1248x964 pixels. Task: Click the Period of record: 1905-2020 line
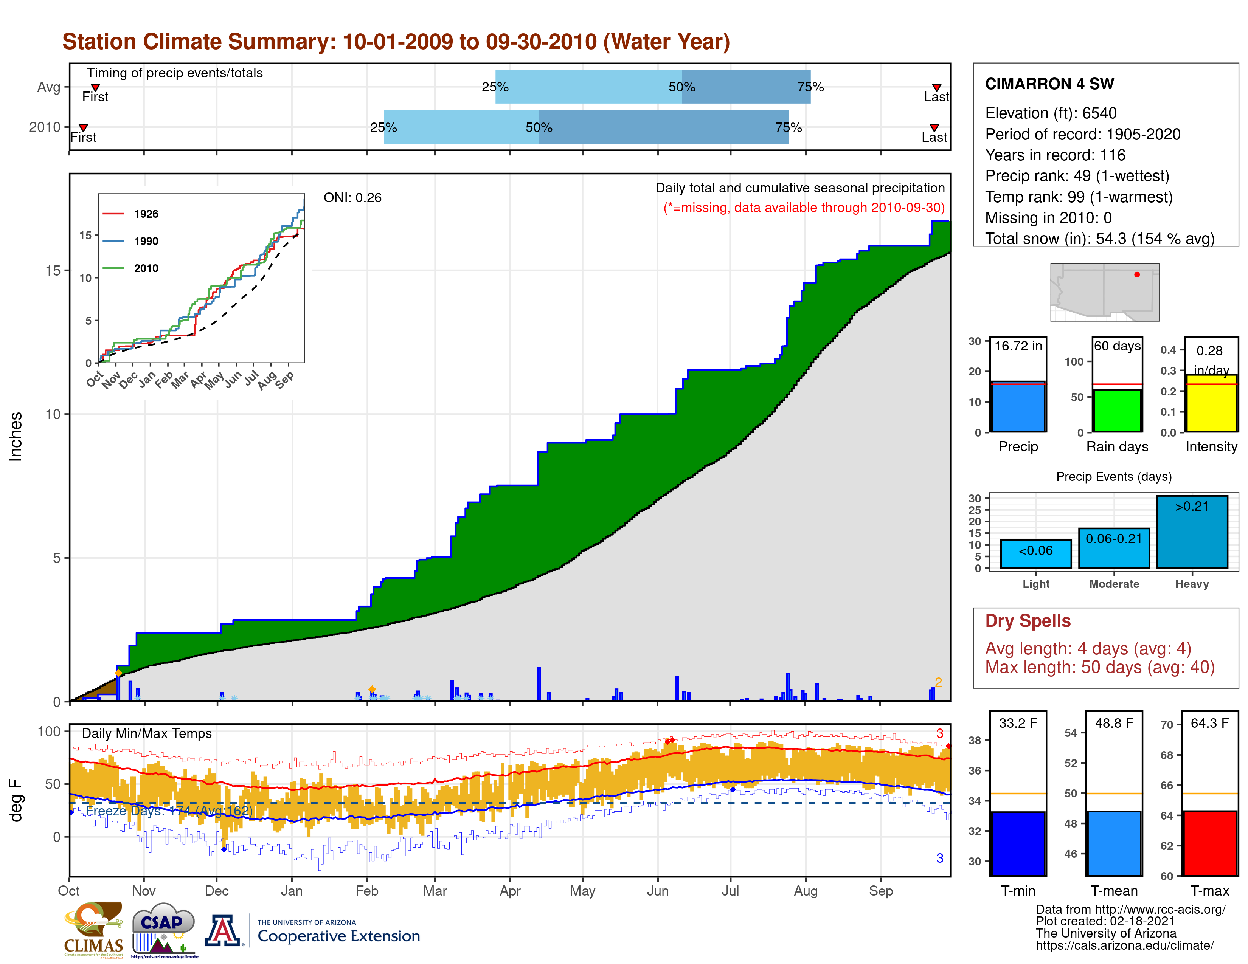click(1083, 134)
